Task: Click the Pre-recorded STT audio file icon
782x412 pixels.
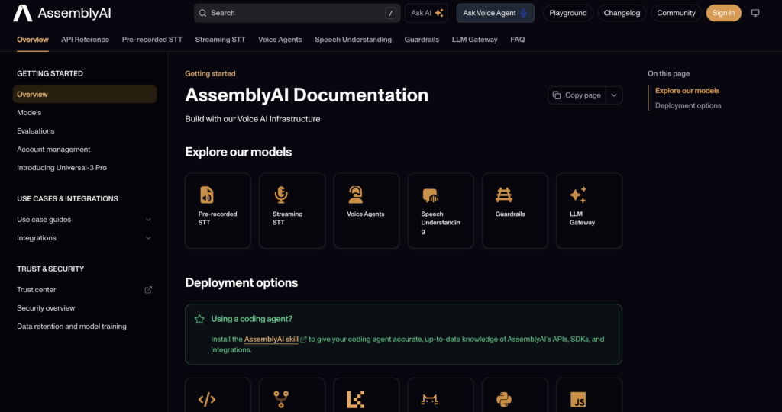Action: point(206,195)
